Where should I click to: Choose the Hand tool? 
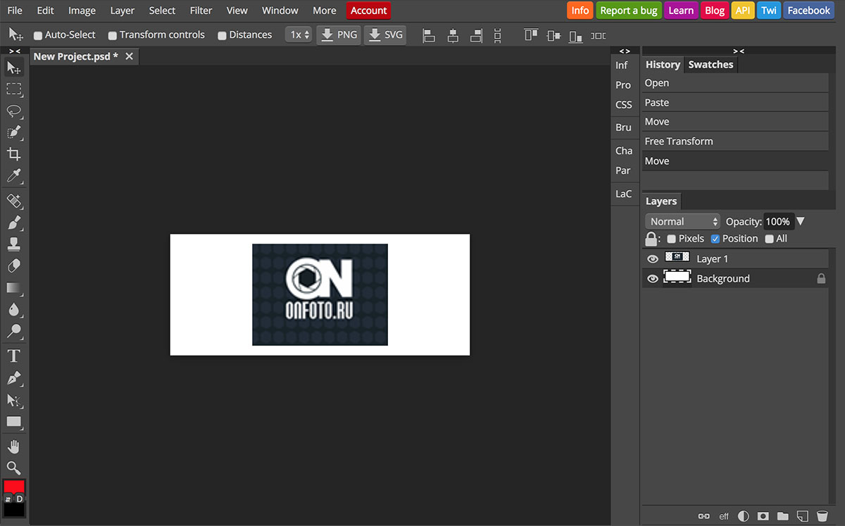14,446
